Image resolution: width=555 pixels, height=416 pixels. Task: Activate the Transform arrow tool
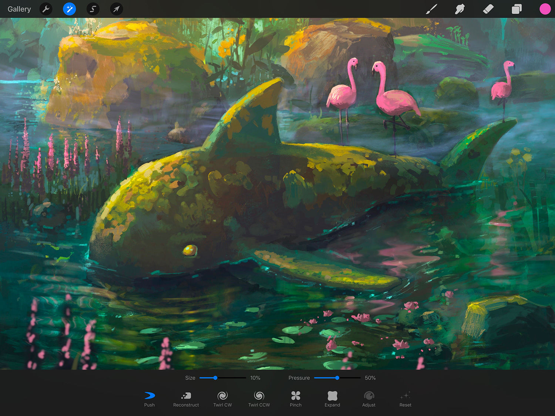tap(116, 9)
